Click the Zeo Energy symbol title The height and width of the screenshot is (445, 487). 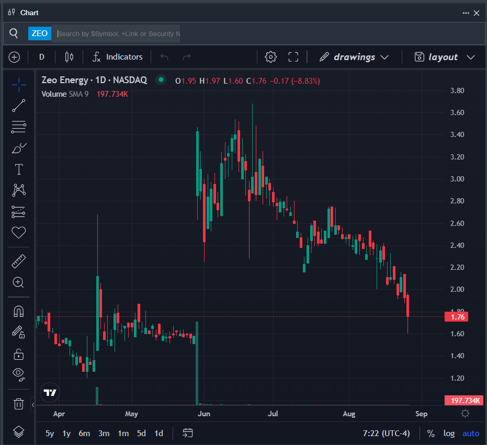coord(94,80)
